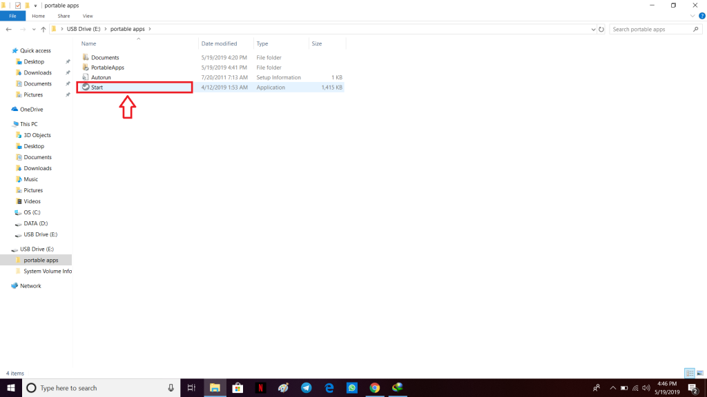707x397 pixels.
Task: Refresh the portable apps folder
Action: pyautogui.click(x=601, y=29)
